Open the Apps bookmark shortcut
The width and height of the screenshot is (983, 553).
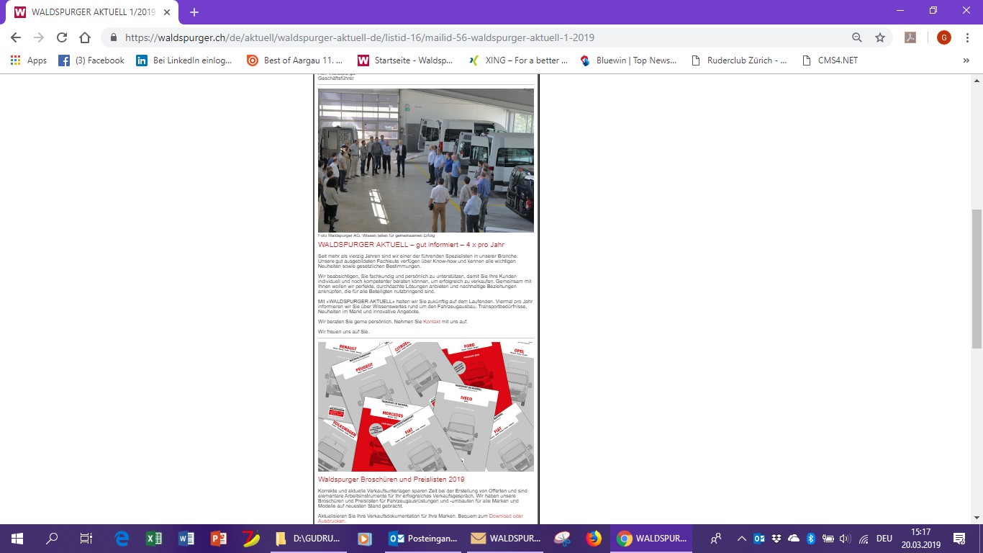[x=29, y=60]
